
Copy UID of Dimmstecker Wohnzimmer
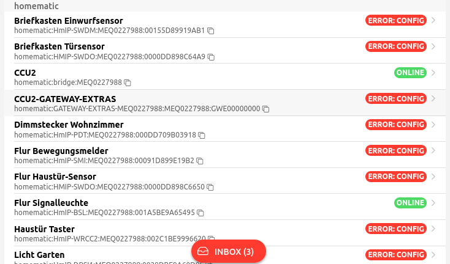202,135
